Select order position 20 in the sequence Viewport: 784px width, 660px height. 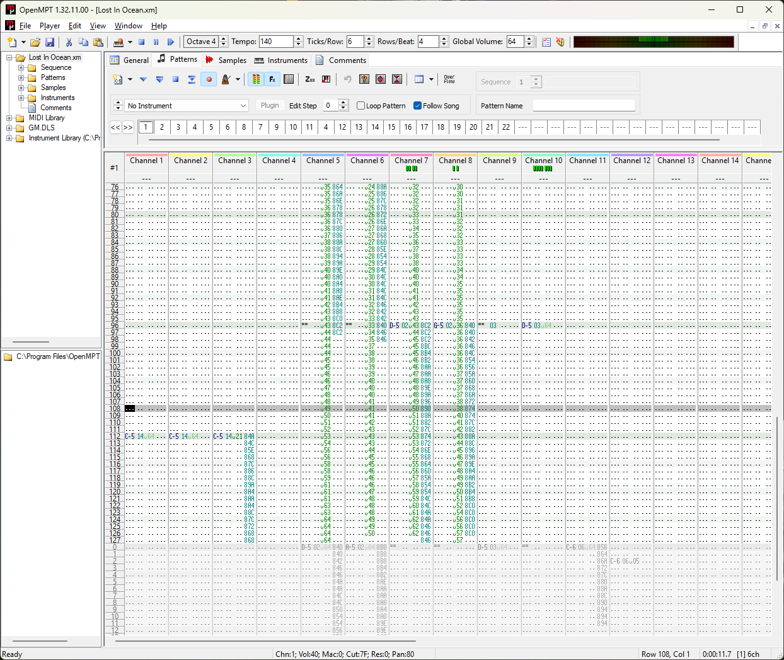pyautogui.click(x=473, y=127)
